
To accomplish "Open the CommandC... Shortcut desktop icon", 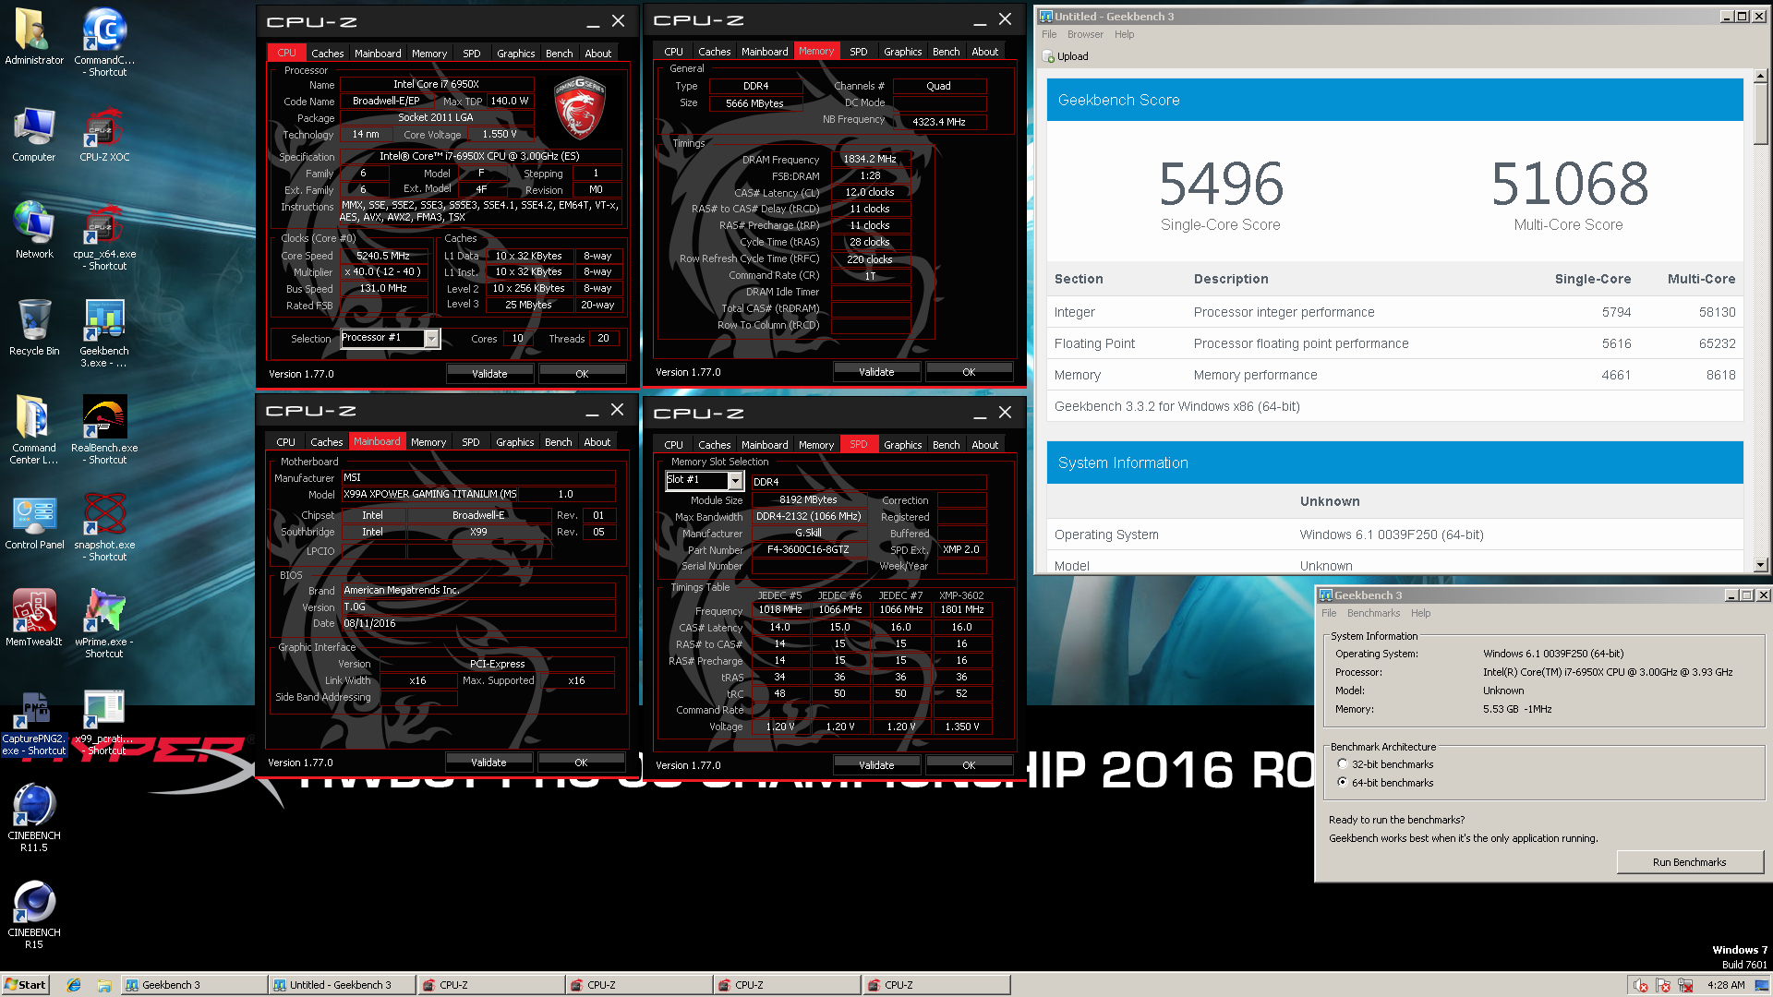I will [x=104, y=42].
